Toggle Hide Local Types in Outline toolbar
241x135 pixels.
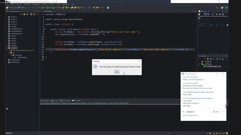[x=223, y=59]
